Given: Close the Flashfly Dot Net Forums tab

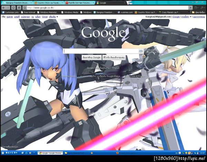Looking at the screenshot, I should pos(93,3).
